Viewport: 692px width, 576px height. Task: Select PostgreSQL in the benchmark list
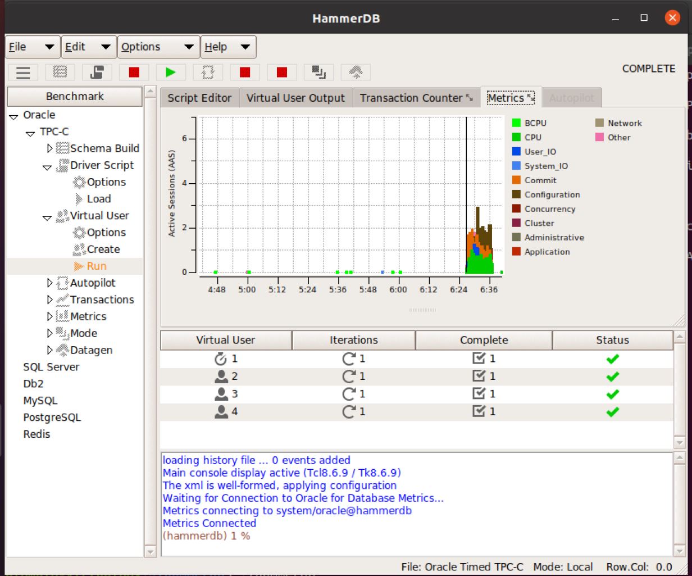(x=52, y=418)
